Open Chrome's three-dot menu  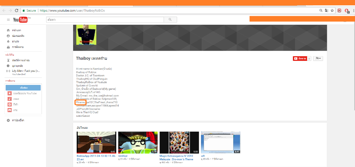point(353,11)
